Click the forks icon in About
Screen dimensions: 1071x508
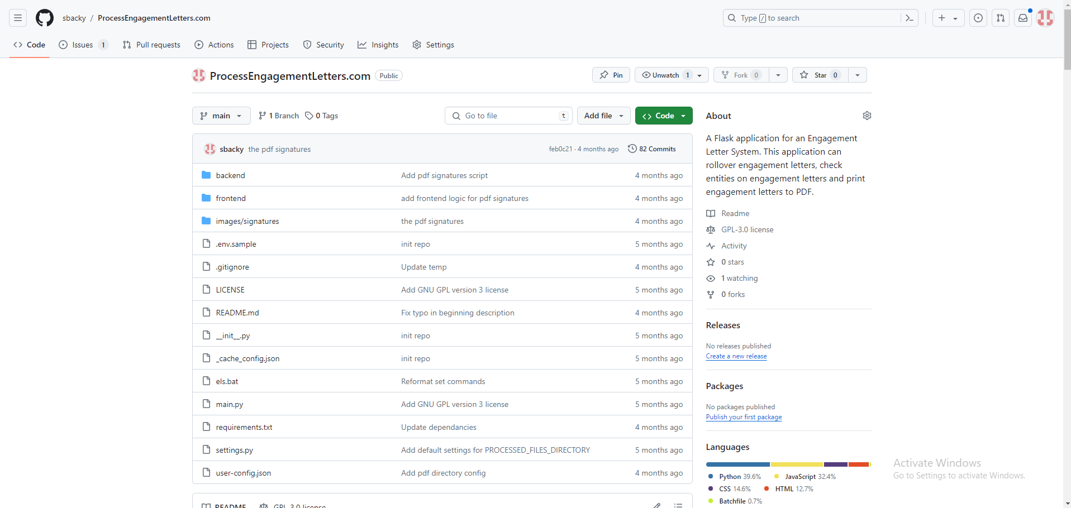[711, 294]
